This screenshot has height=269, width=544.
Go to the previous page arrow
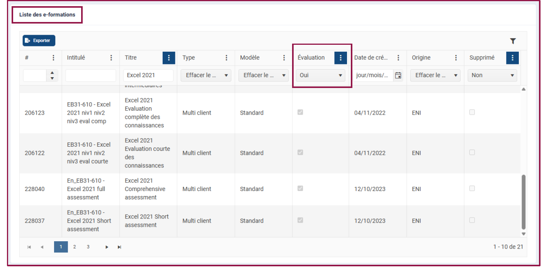click(42, 247)
